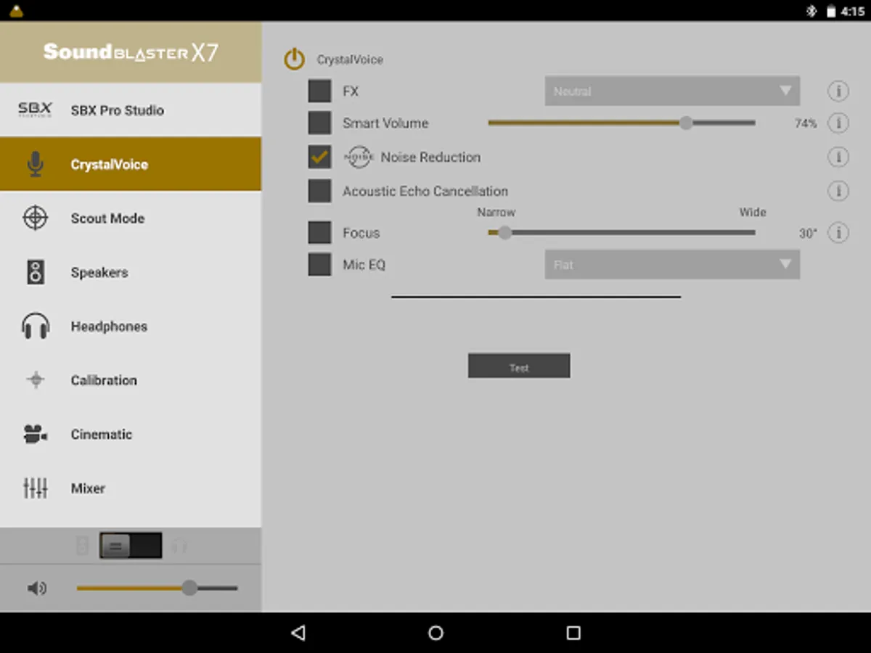
Task: Open Cinematic section
Action: pyautogui.click(x=131, y=435)
